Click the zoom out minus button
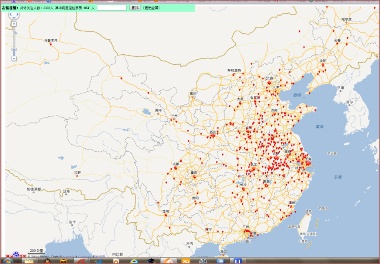 click(14, 59)
